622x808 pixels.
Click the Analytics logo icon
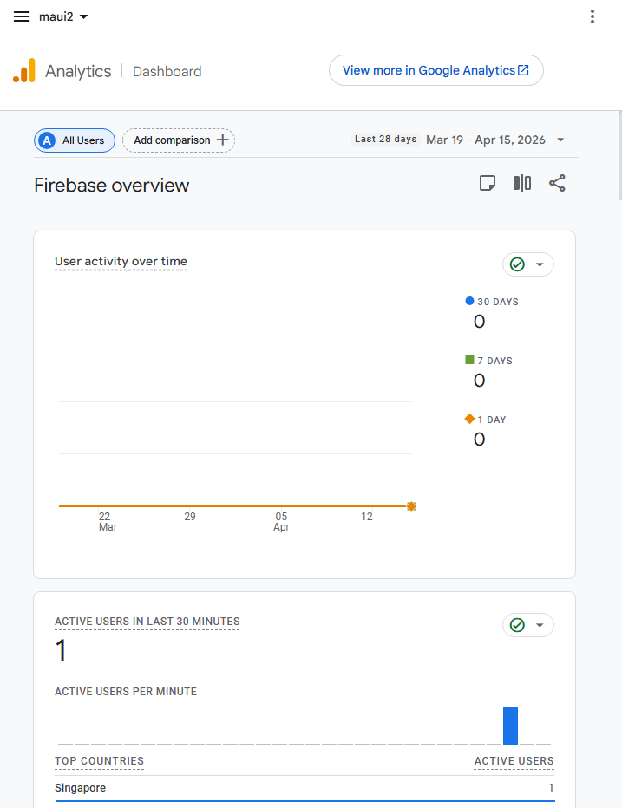point(24,70)
